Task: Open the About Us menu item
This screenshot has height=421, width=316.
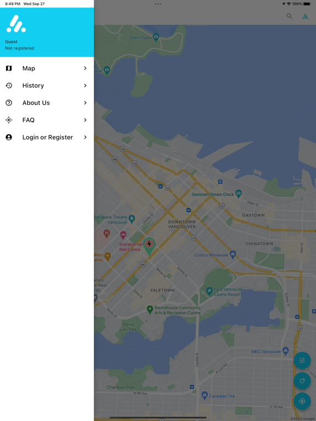Action: click(47, 103)
